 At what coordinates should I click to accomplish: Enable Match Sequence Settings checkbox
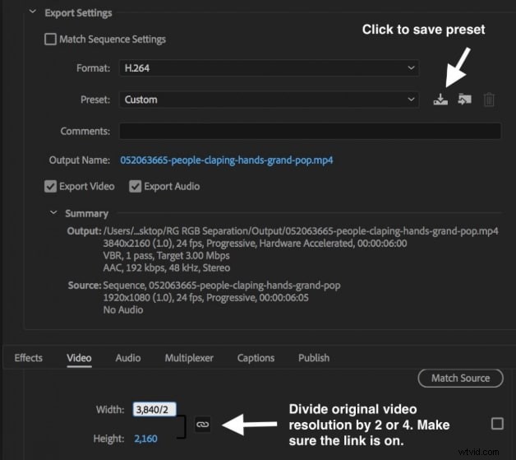pos(50,39)
